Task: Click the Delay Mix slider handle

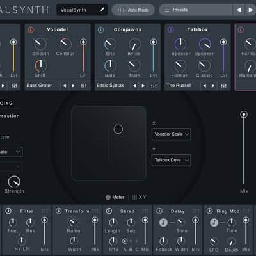Action: pyautogui.click(x=195, y=220)
